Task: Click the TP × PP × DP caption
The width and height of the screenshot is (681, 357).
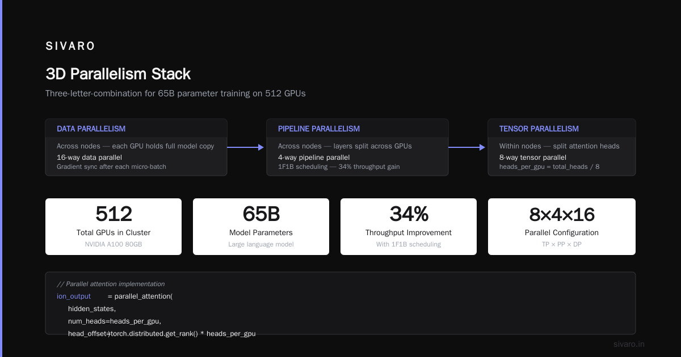Action: 562,244
